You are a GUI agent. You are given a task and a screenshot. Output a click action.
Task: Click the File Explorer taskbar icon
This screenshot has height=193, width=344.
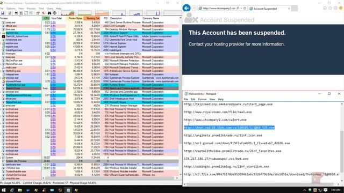(20, 190)
